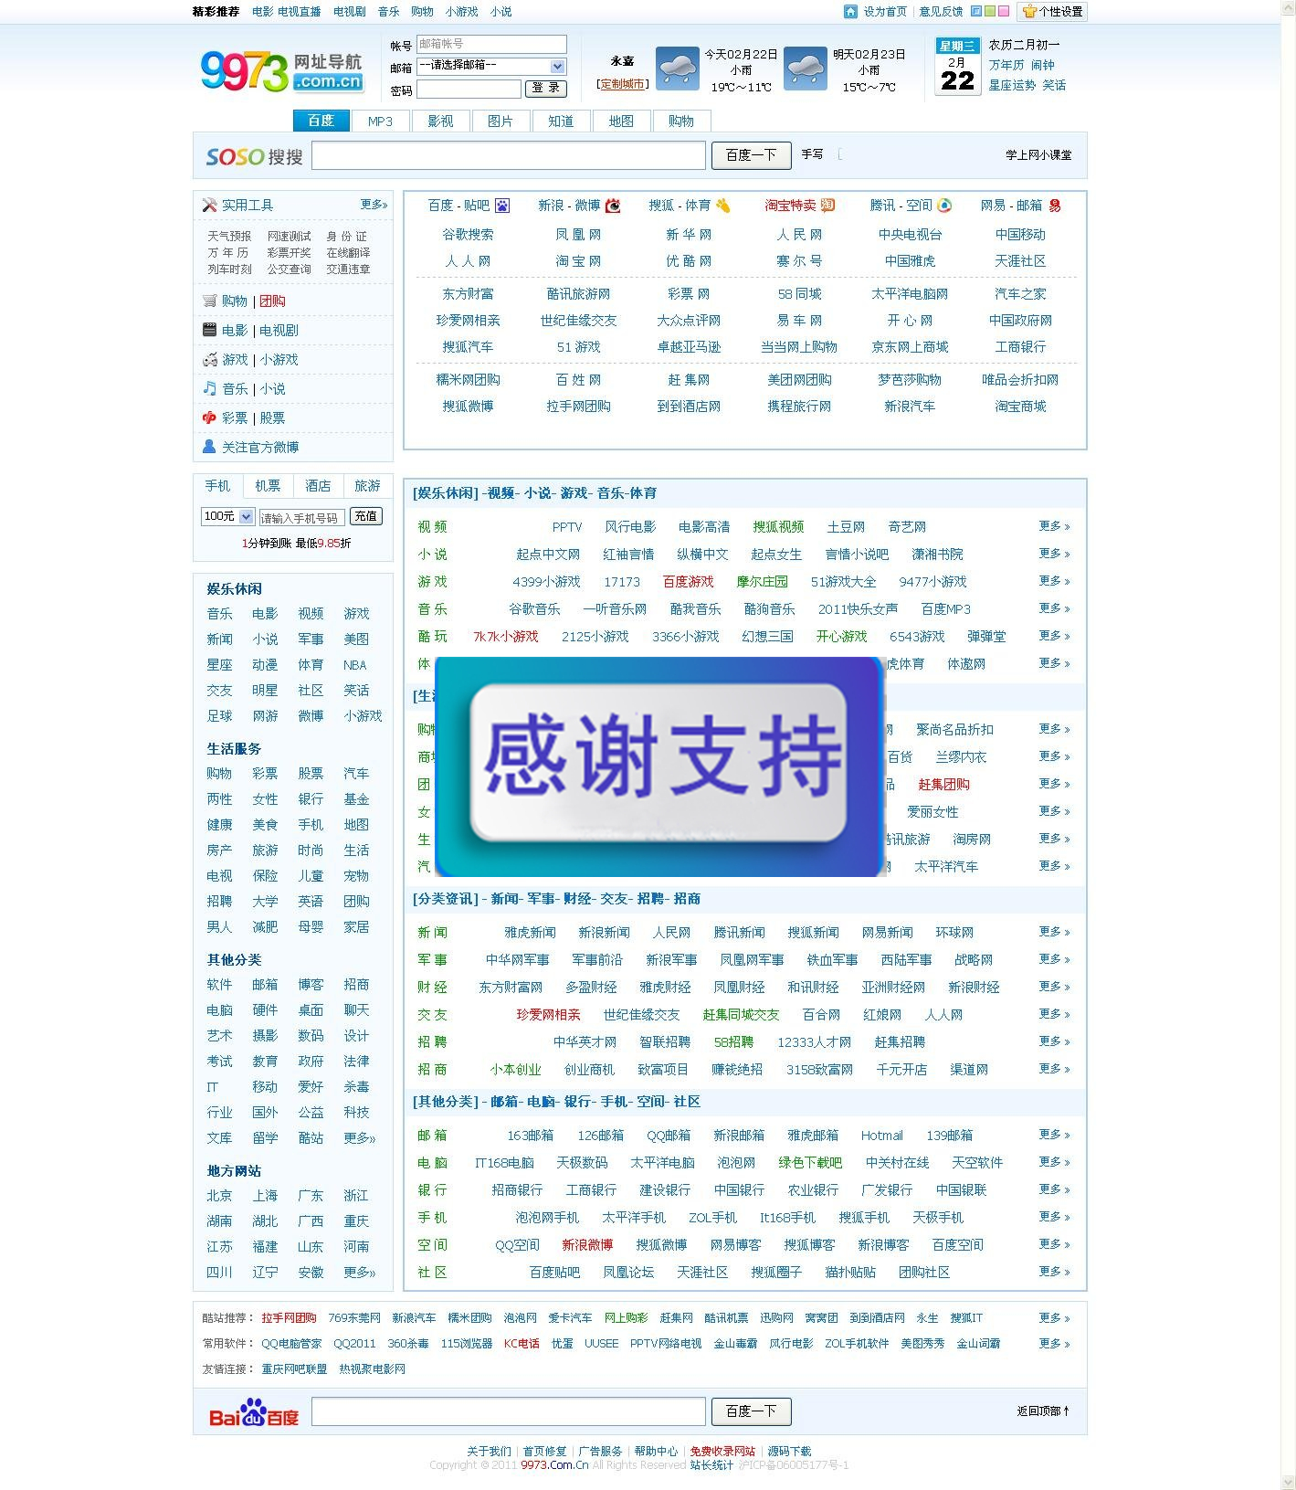Switch to the 地图 search tab
This screenshot has height=1490, width=1296.
(621, 122)
